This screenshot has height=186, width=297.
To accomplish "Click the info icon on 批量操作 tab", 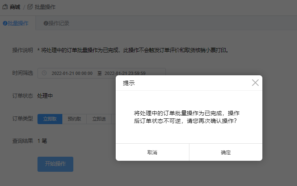I will [5, 23].
